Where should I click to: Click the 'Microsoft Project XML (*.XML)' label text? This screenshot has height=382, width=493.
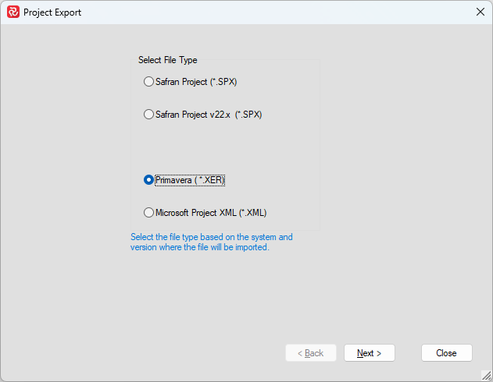coord(211,213)
